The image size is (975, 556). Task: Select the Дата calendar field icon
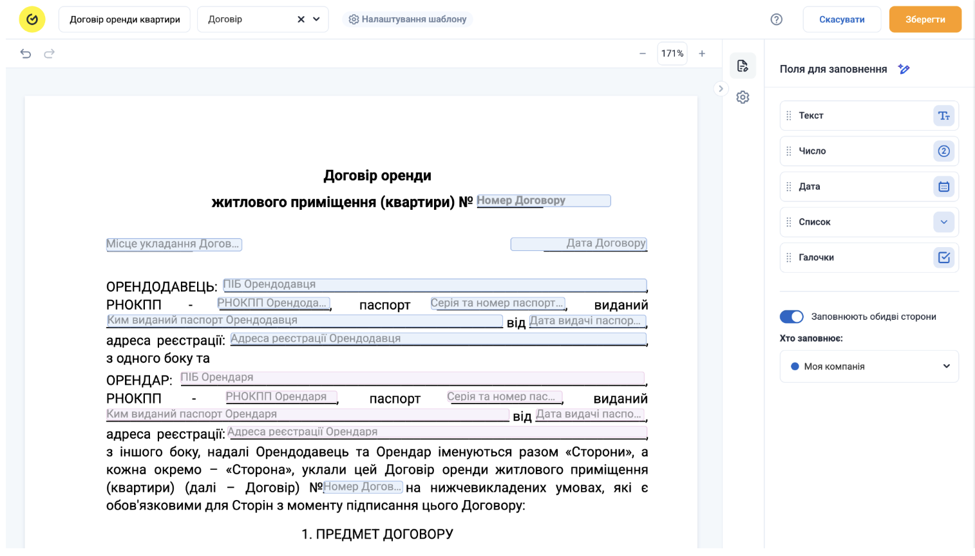[943, 187]
